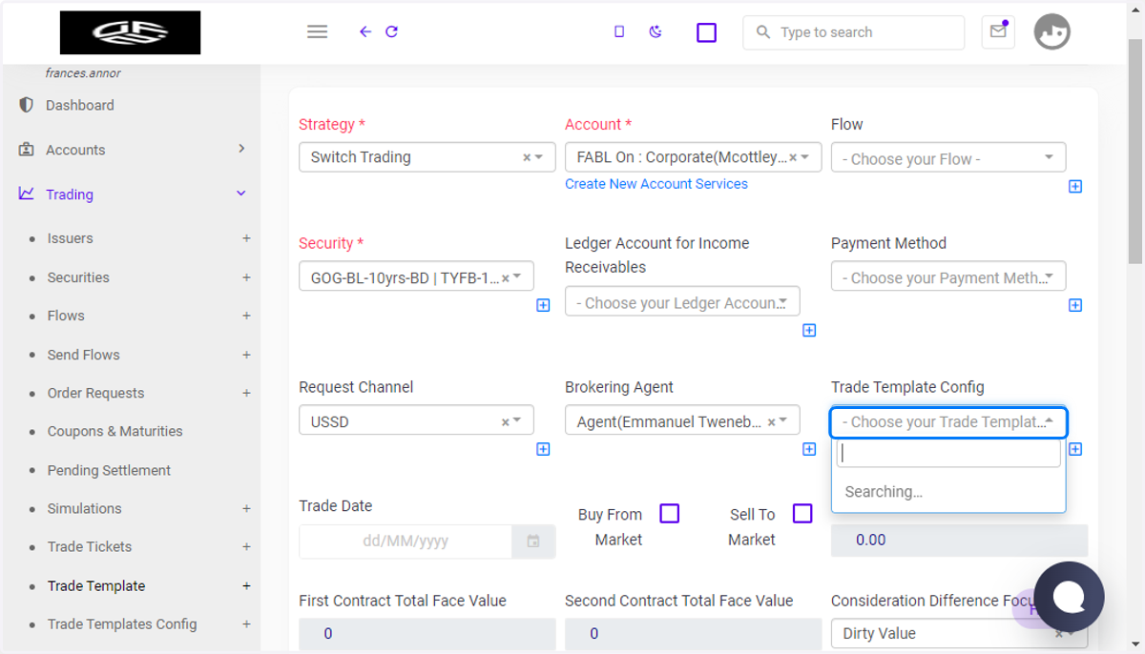Click plus icon beside Order Requests
The image size is (1145, 654).
(246, 393)
